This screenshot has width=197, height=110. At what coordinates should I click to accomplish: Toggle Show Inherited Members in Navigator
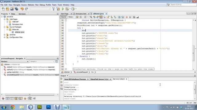pyautogui.click(x=3, y=98)
